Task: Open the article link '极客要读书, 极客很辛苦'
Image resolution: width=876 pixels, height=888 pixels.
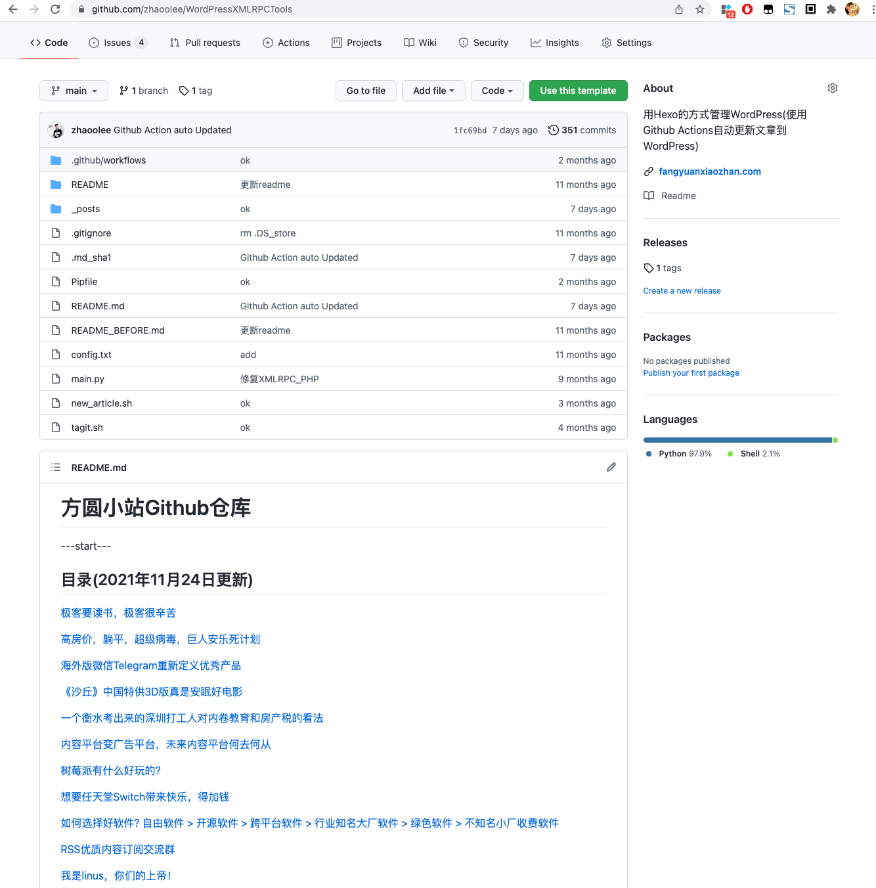Action: [x=119, y=613]
